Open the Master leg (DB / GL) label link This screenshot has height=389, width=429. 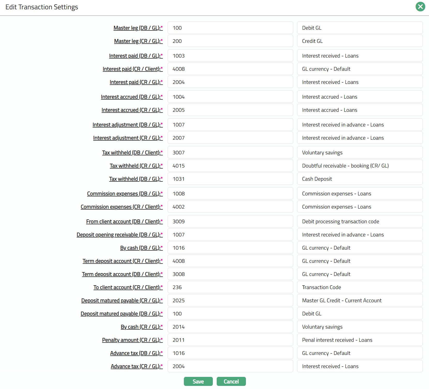[x=138, y=28]
